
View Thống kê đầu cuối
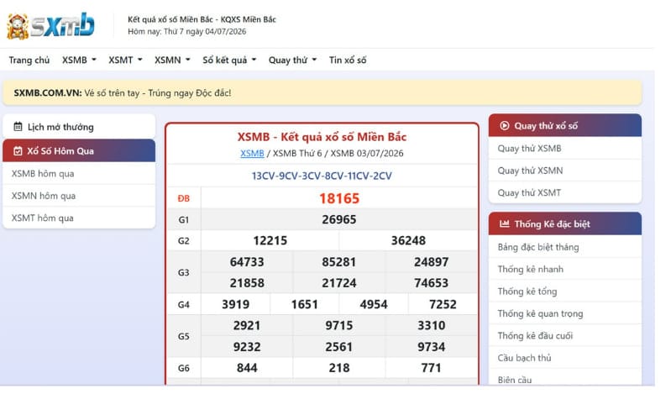[535, 336]
